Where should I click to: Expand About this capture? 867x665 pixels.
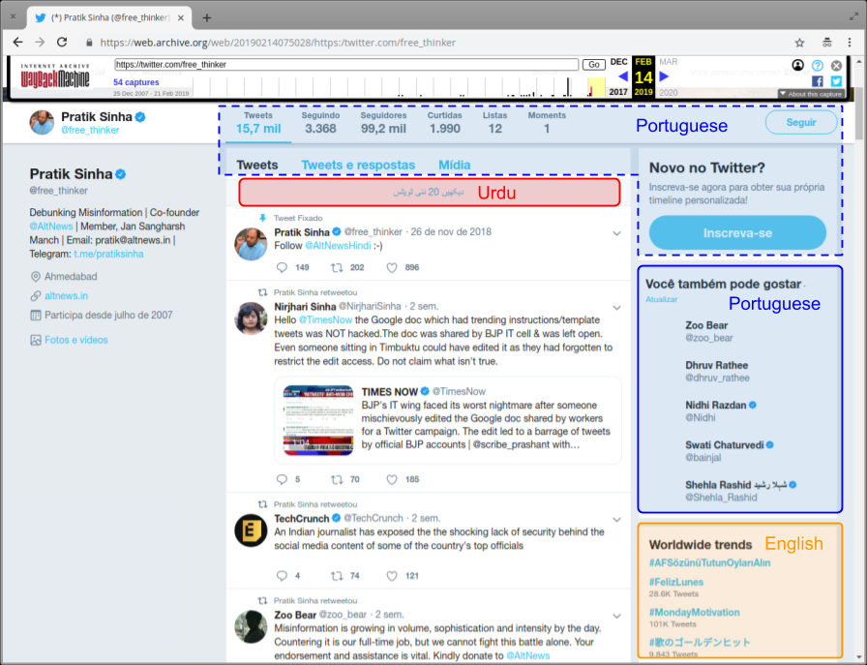pyautogui.click(x=811, y=94)
